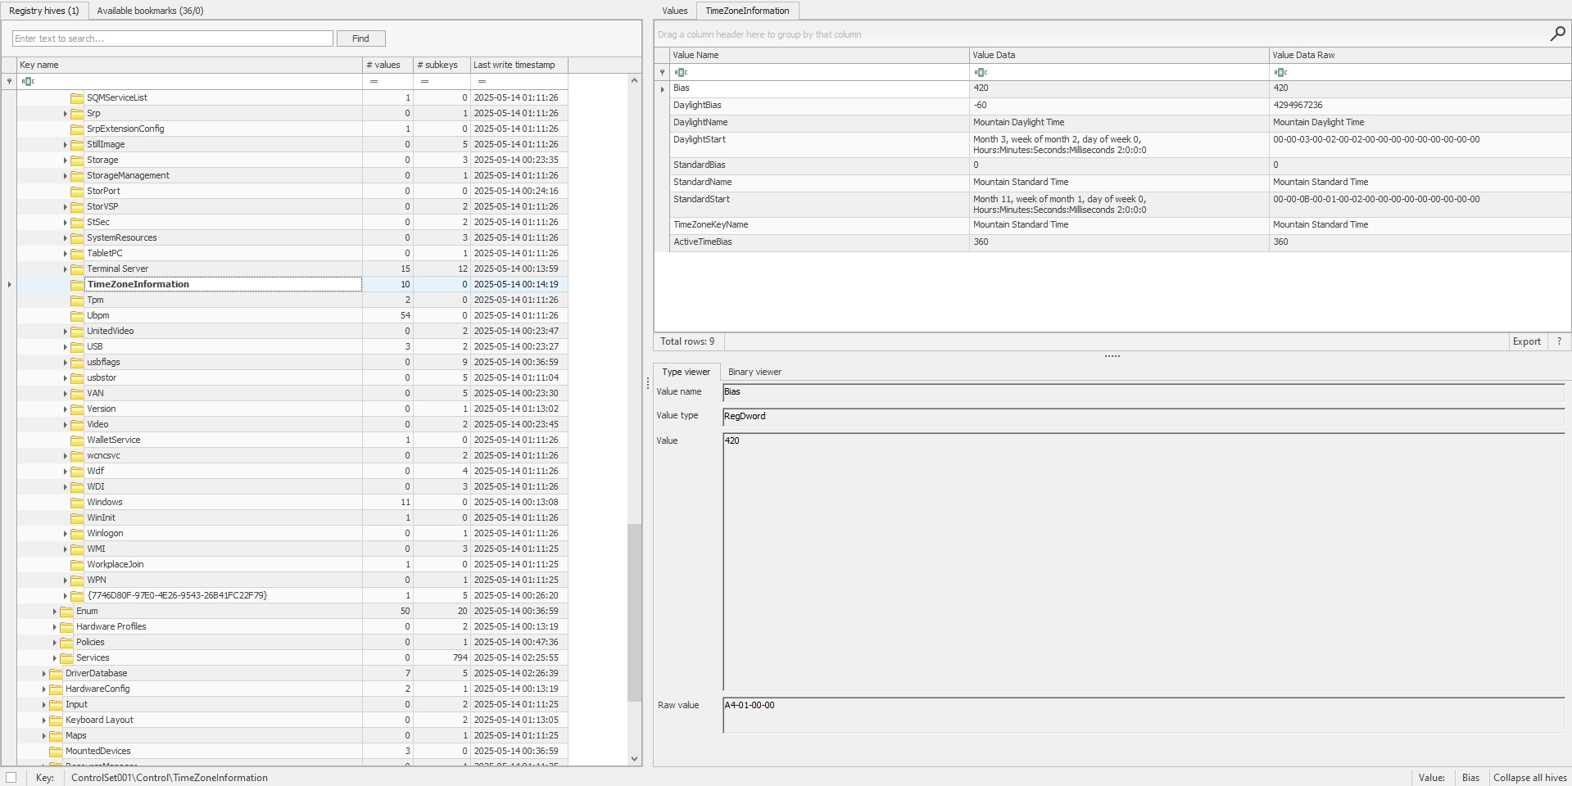
Task: Click the Terminal Server folder icon
Action: 77,269
